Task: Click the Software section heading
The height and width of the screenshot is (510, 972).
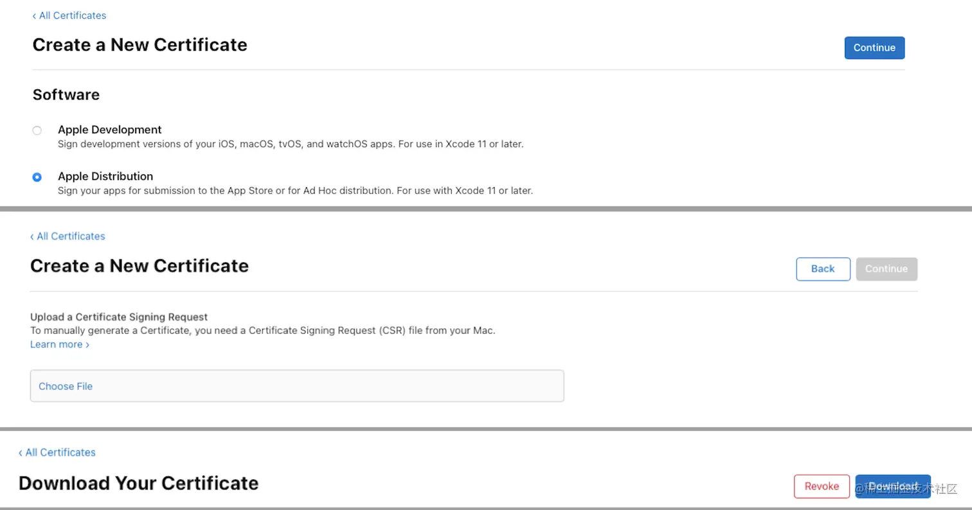Action: pyautogui.click(x=66, y=94)
